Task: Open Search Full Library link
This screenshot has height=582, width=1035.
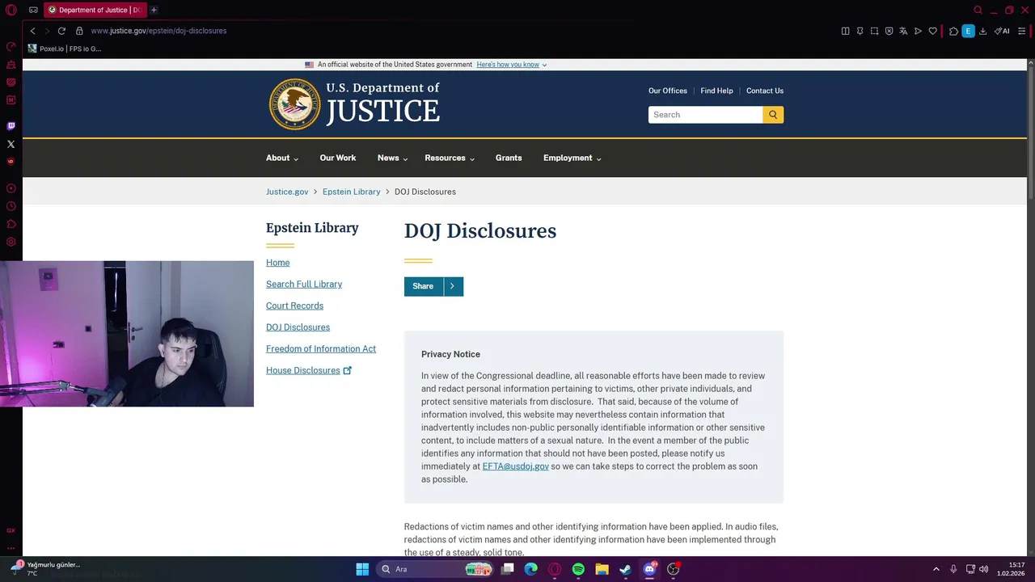Action: 304,285
